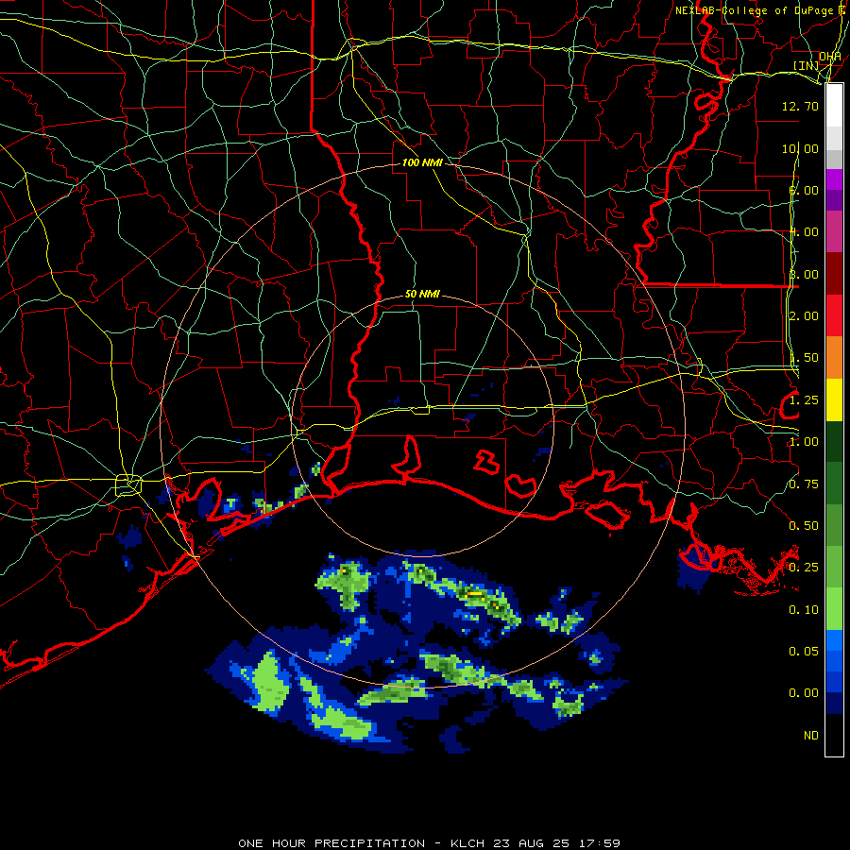This screenshot has height=850, width=850.
Task: Click the 0.75 legend value
Action: tap(804, 484)
